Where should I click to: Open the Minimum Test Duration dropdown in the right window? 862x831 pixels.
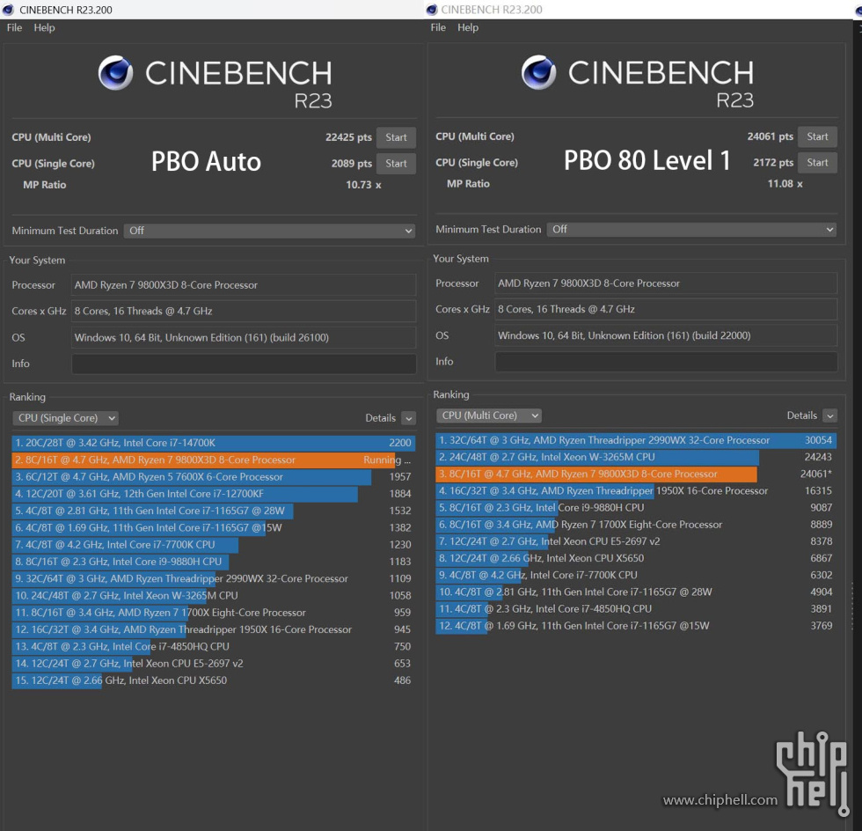pos(691,230)
